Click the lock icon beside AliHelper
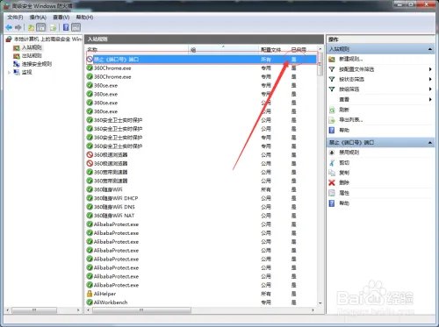This screenshot has width=439, height=327. [90, 294]
